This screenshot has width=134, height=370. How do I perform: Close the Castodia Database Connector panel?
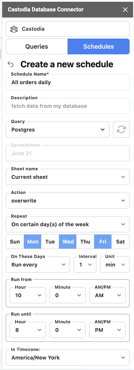125,9
